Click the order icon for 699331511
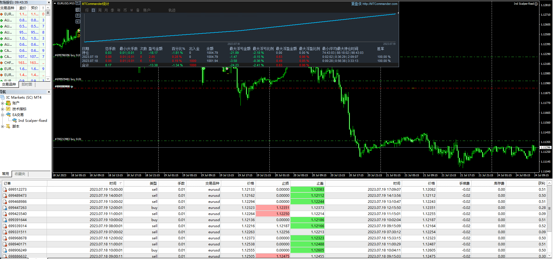553x259 pixels. 5,232
